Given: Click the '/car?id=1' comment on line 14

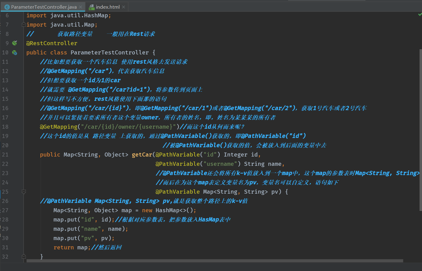Looking at the screenshot, I should (x=122, y=90).
